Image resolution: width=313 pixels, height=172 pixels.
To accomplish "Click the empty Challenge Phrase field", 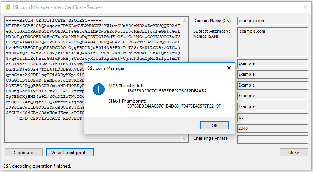I will point(272,139).
